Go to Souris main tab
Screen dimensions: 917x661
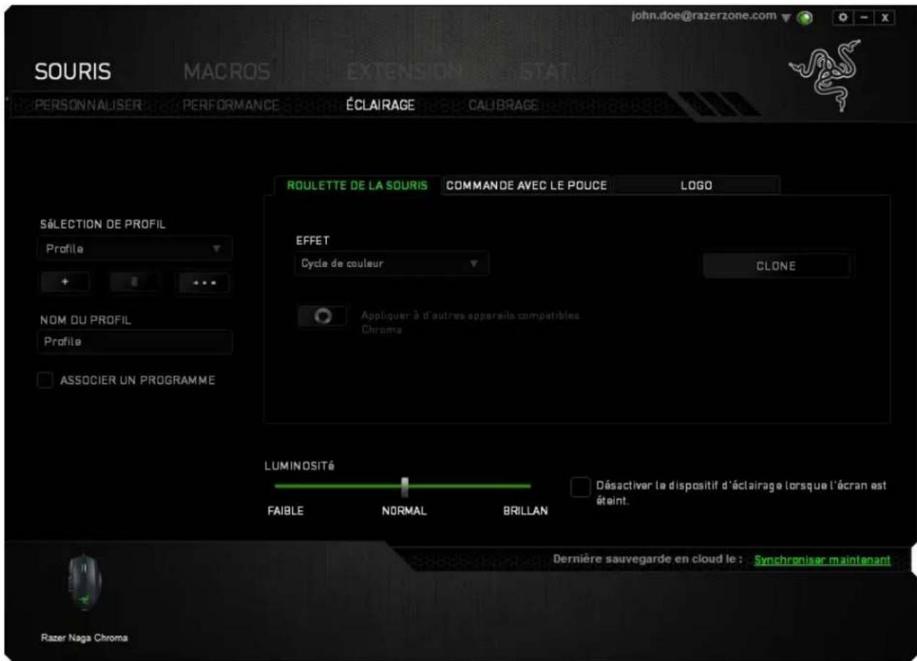click(73, 72)
